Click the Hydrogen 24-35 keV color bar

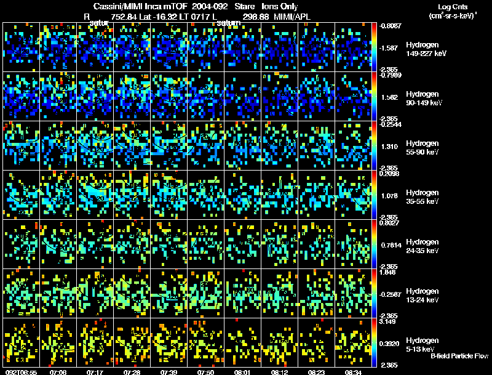[x=374, y=244]
